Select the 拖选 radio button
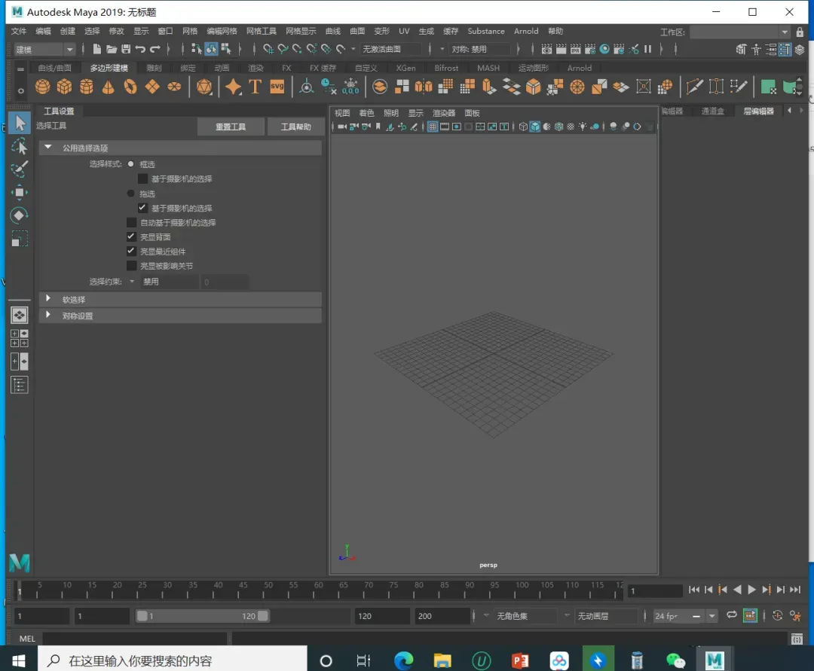814x671 pixels. pos(131,194)
